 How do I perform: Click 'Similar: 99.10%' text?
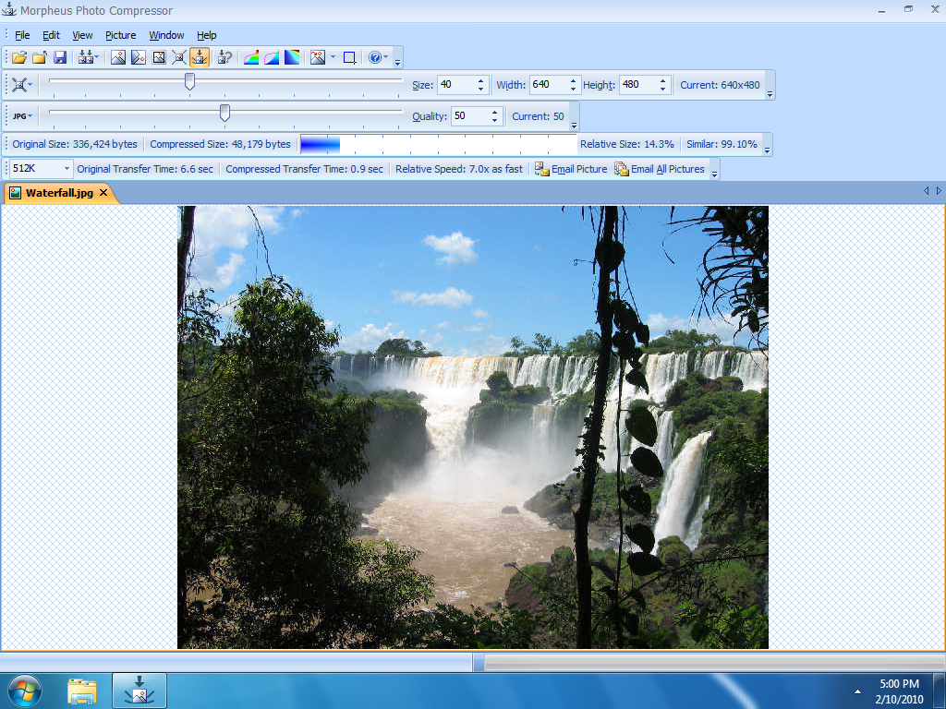point(722,144)
